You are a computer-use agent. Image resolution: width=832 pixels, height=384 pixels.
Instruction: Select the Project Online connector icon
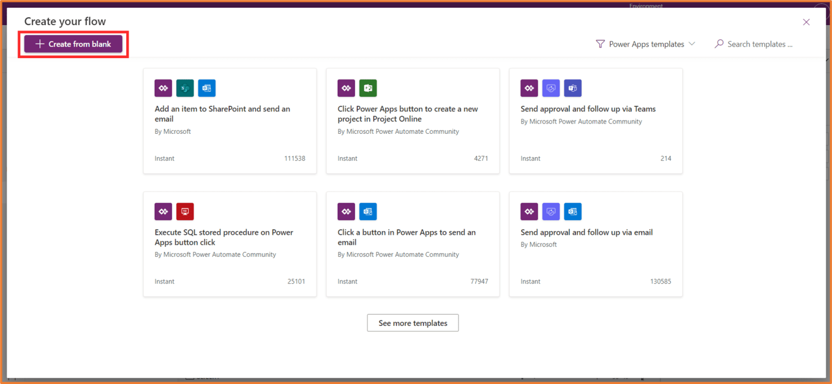tap(368, 88)
